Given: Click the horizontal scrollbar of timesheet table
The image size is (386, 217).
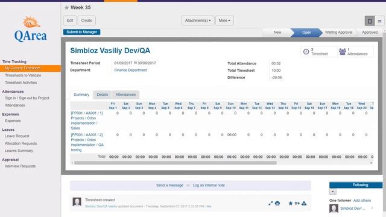Looking at the screenshot, I should coord(176,163).
